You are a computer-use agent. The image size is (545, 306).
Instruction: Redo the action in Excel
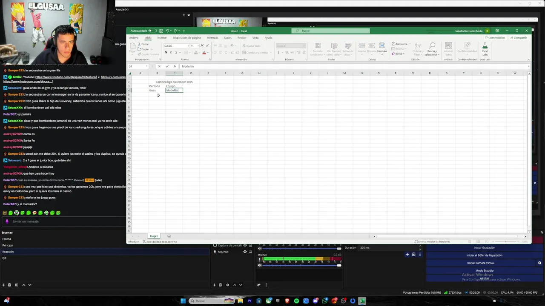[176, 31]
